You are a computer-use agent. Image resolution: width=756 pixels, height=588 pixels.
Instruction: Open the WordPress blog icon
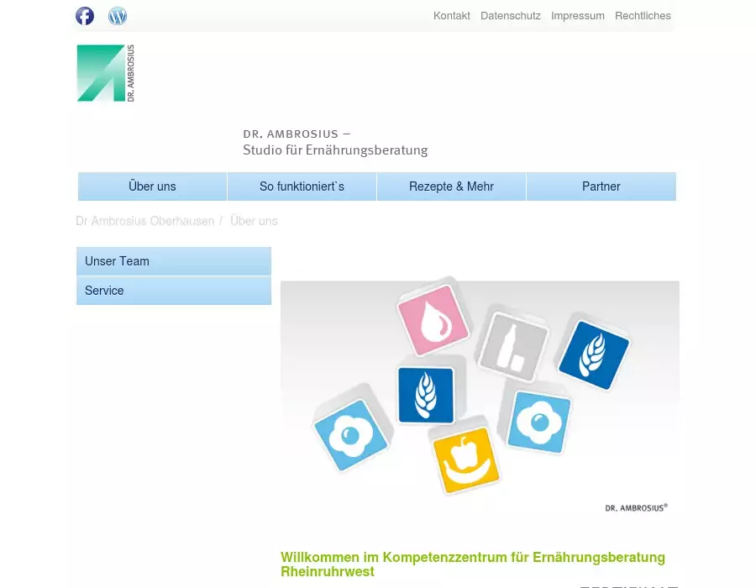point(118,16)
